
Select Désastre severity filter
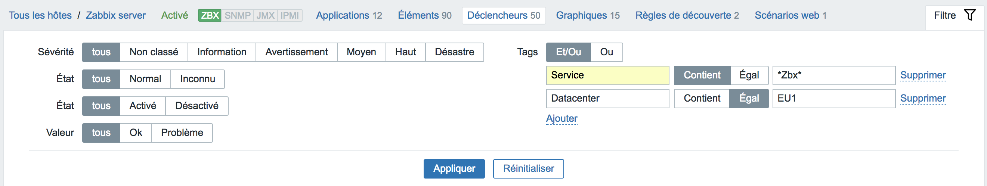click(x=454, y=52)
